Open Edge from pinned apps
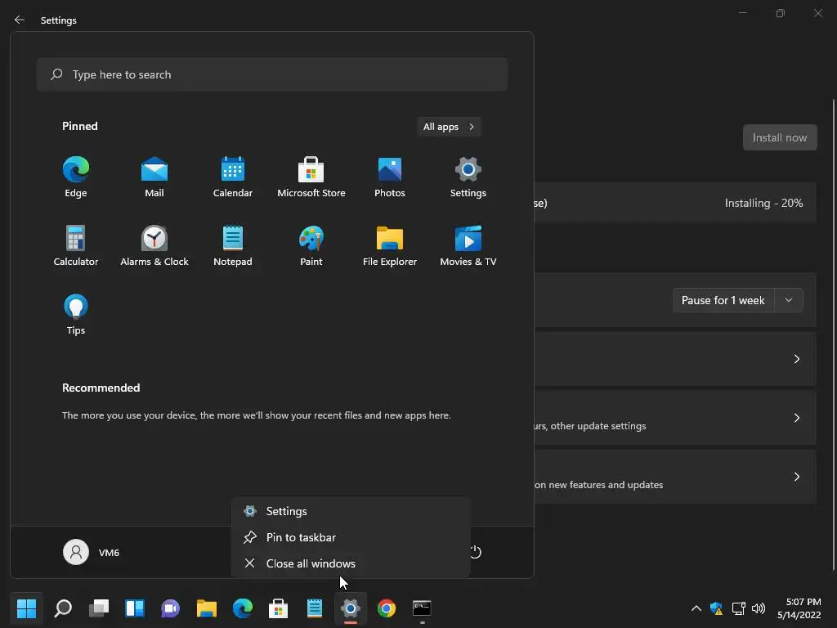This screenshot has height=628, width=837. point(76,177)
